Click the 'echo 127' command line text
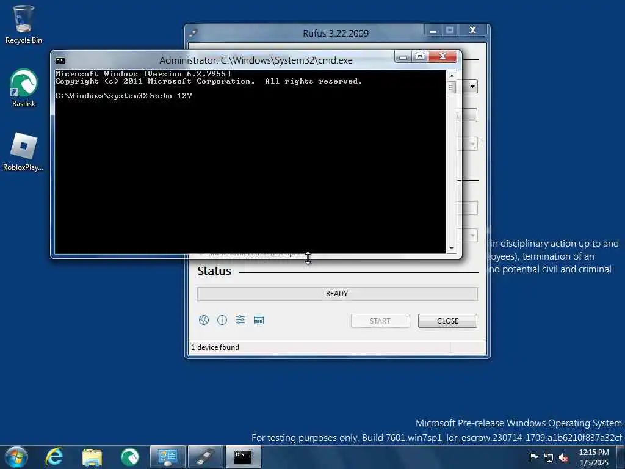The height and width of the screenshot is (469, 625). click(x=172, y=96)
